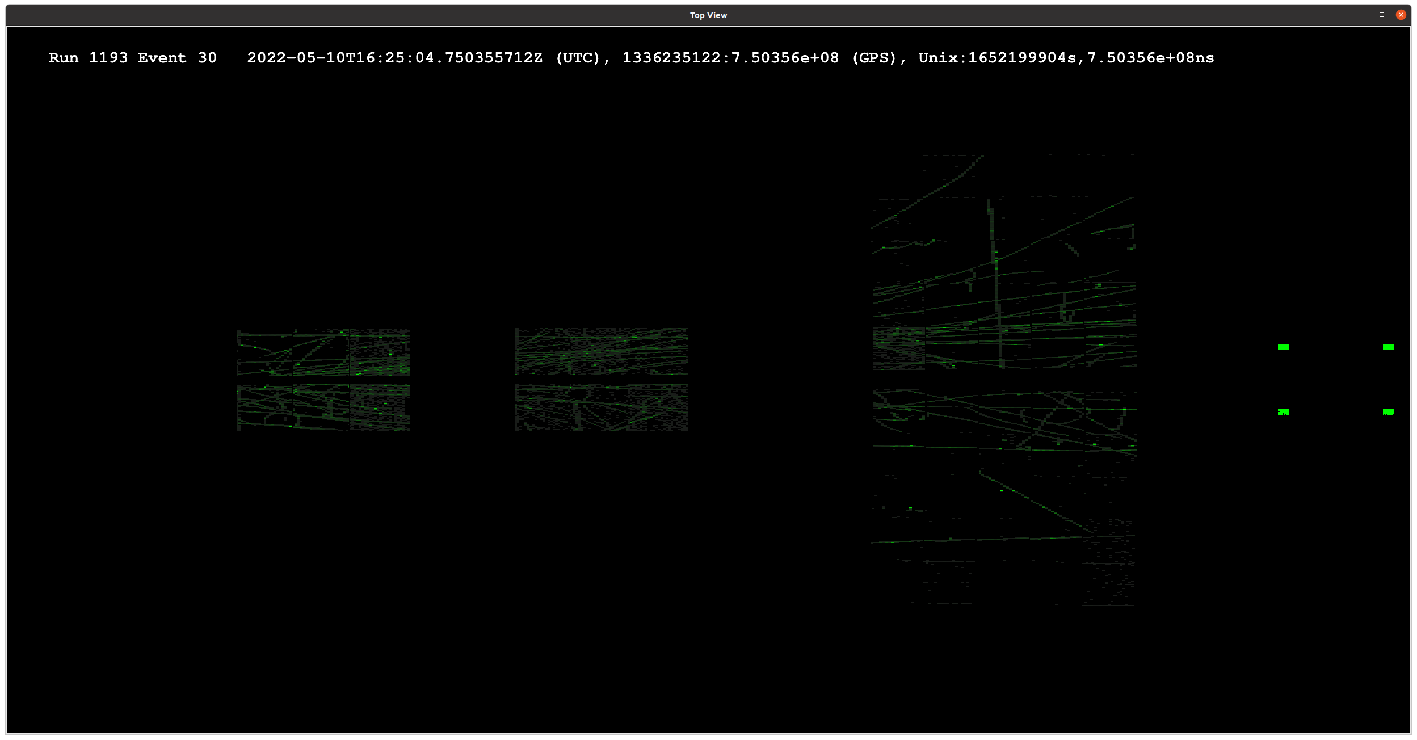This screenshot has height=740, width=1417.
Task: Click the lower-left green marker block
Action: pyautogui.click(x=1283, y=411)
